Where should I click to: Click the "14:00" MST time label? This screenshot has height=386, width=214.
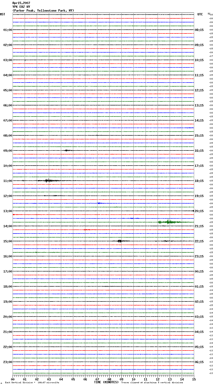[x=8, y=226]
